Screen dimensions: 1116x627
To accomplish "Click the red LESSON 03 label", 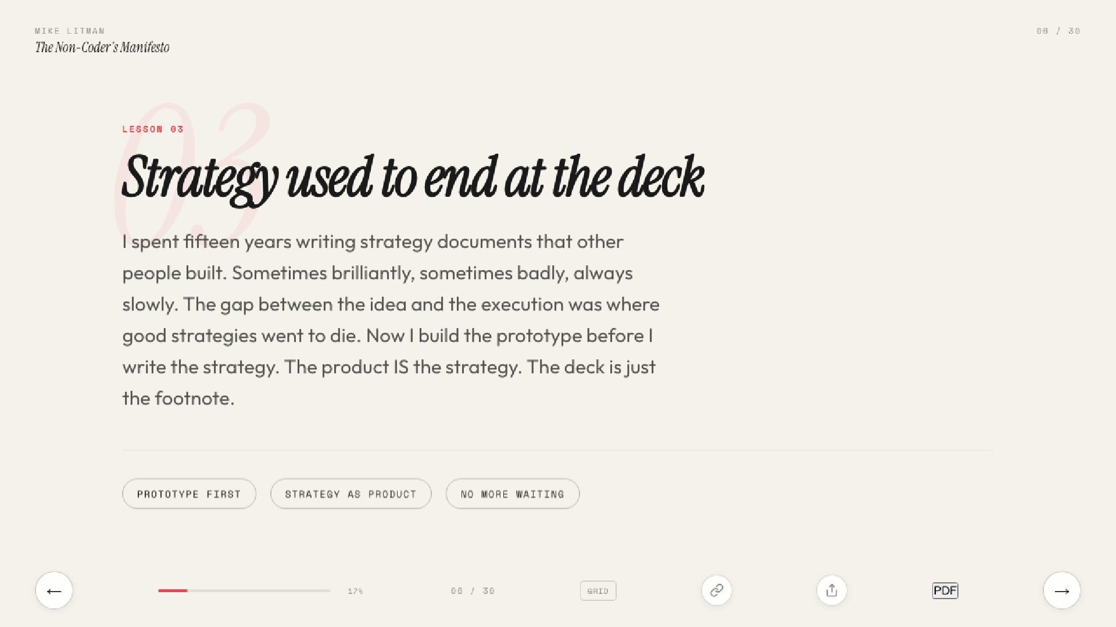I will coord(153,129).
